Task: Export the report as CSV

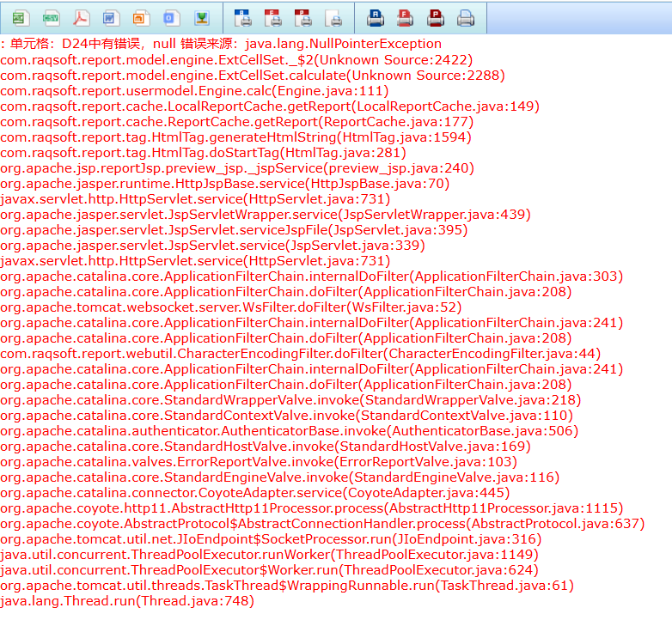Action: [x=51, y=18]
